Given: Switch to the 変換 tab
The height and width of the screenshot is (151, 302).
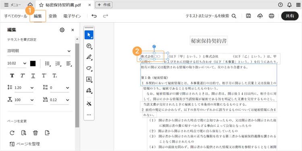Looking at the screenshot, I should pyautogui.click(x=53, y=16).
